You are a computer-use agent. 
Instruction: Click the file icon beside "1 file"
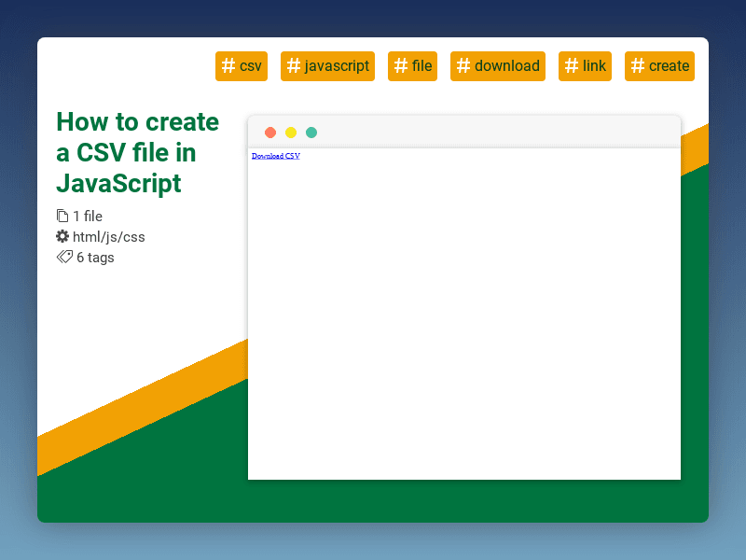coord(62,216)
